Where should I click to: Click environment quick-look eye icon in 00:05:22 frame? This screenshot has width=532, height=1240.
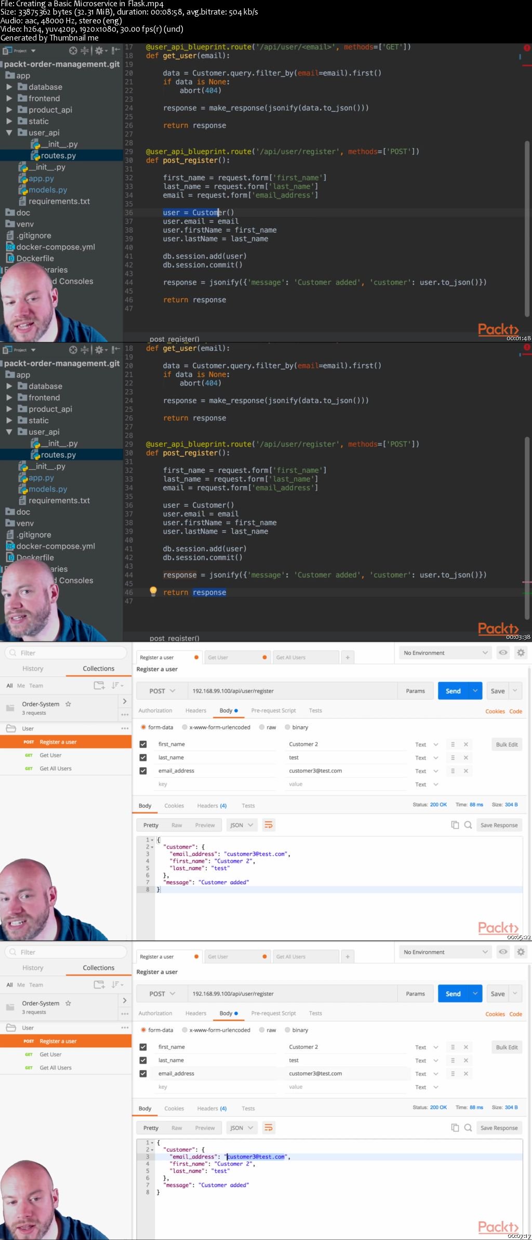pos(503,652)
